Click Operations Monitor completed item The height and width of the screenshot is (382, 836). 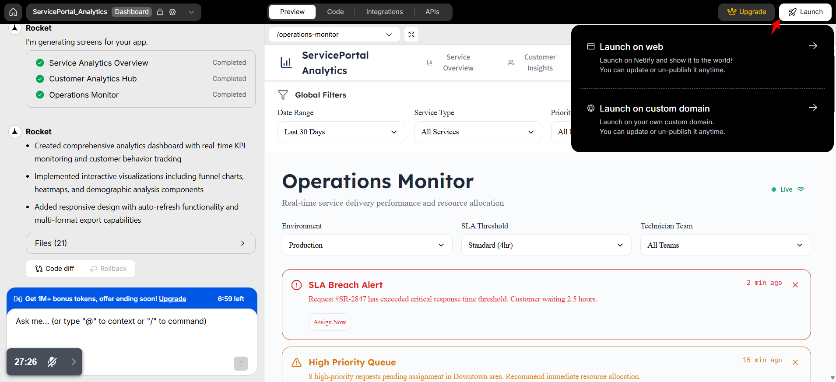click(x=141, y=95)
